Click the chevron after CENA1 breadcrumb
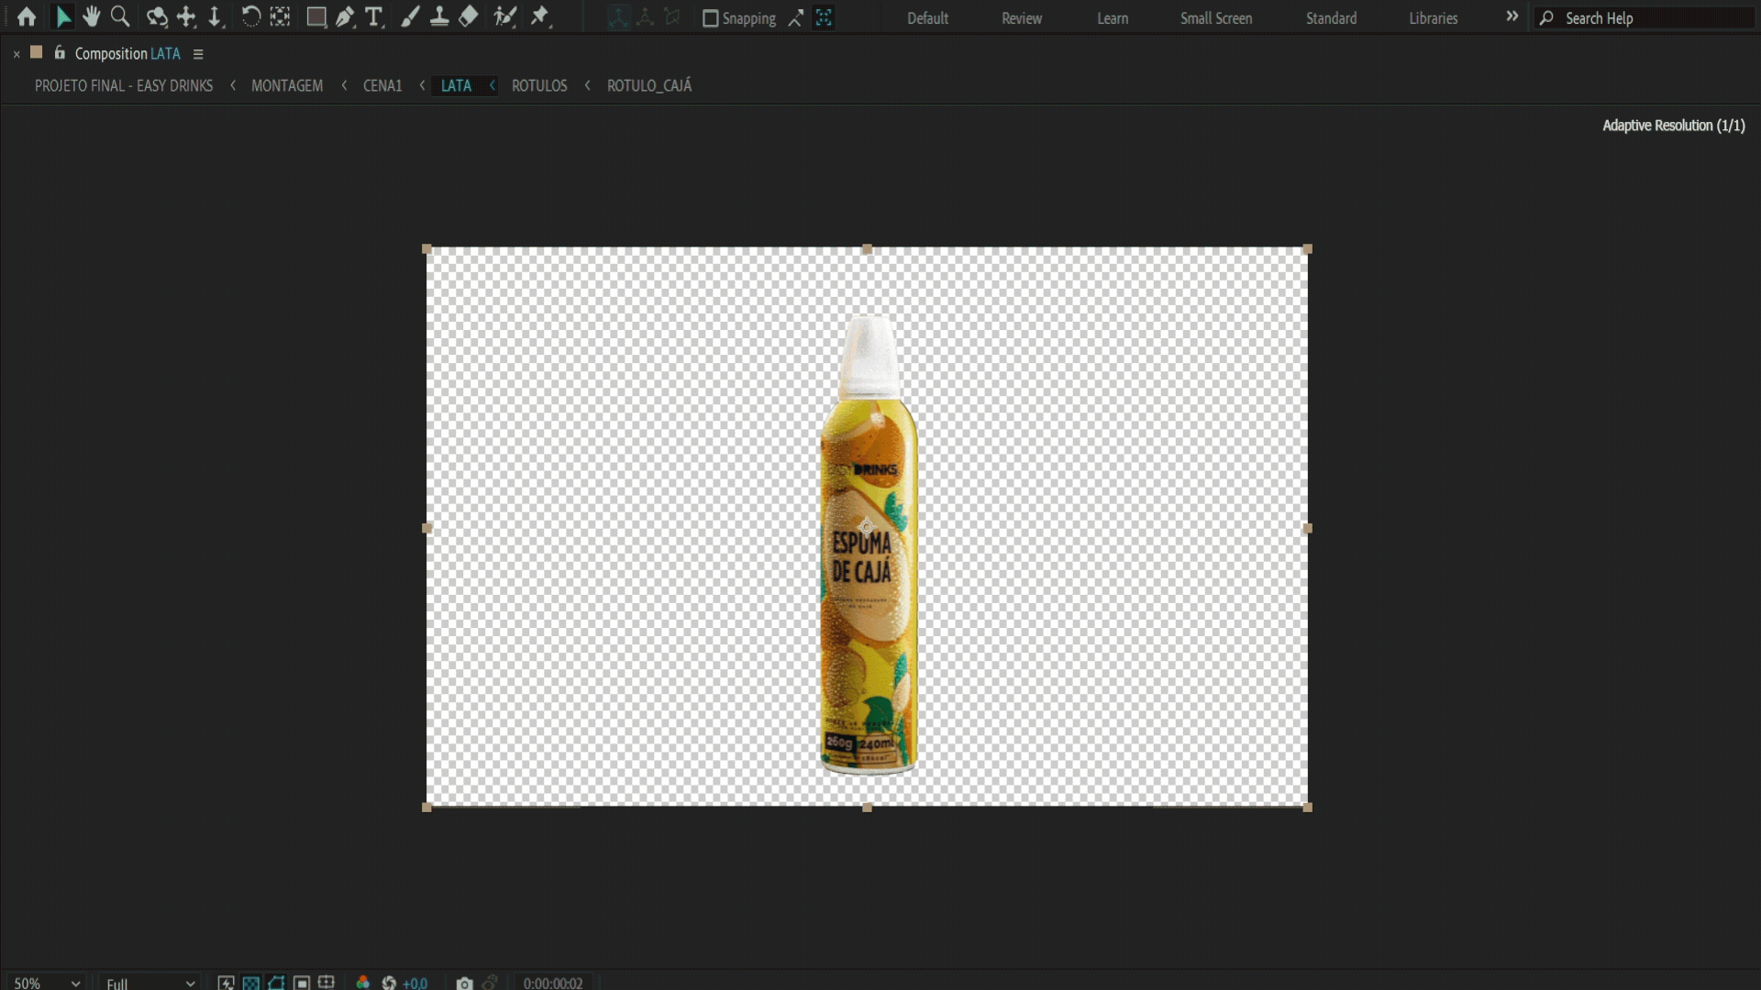 (x=422, y=85)
